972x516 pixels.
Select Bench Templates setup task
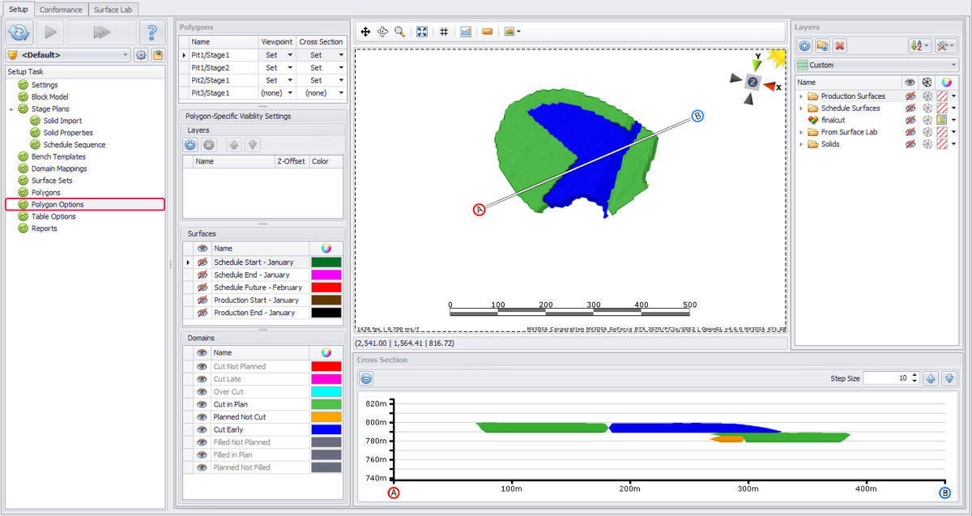click(58, 156)
